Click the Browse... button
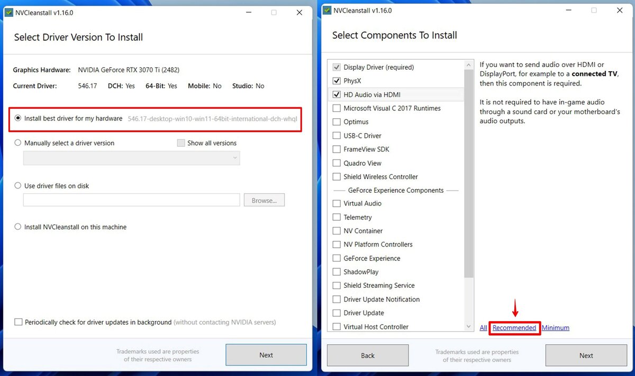Image resolution: width=635 pixels, height=376 pixels. coord(264,200)
